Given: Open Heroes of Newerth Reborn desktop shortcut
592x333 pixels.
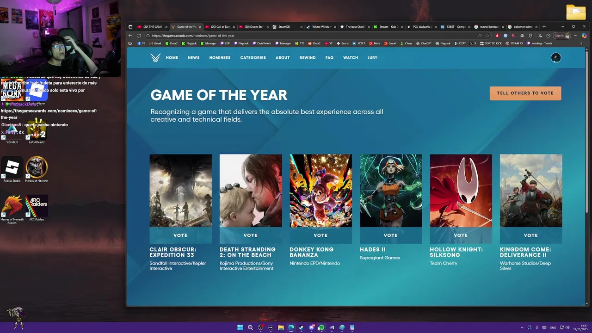Looking at the screenshot, I should [12, 209].
